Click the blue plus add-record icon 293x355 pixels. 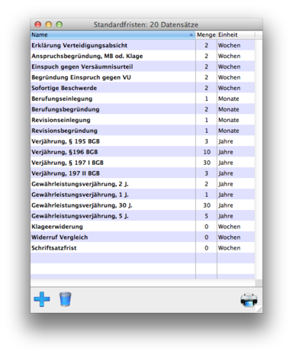tap(42, 299)
